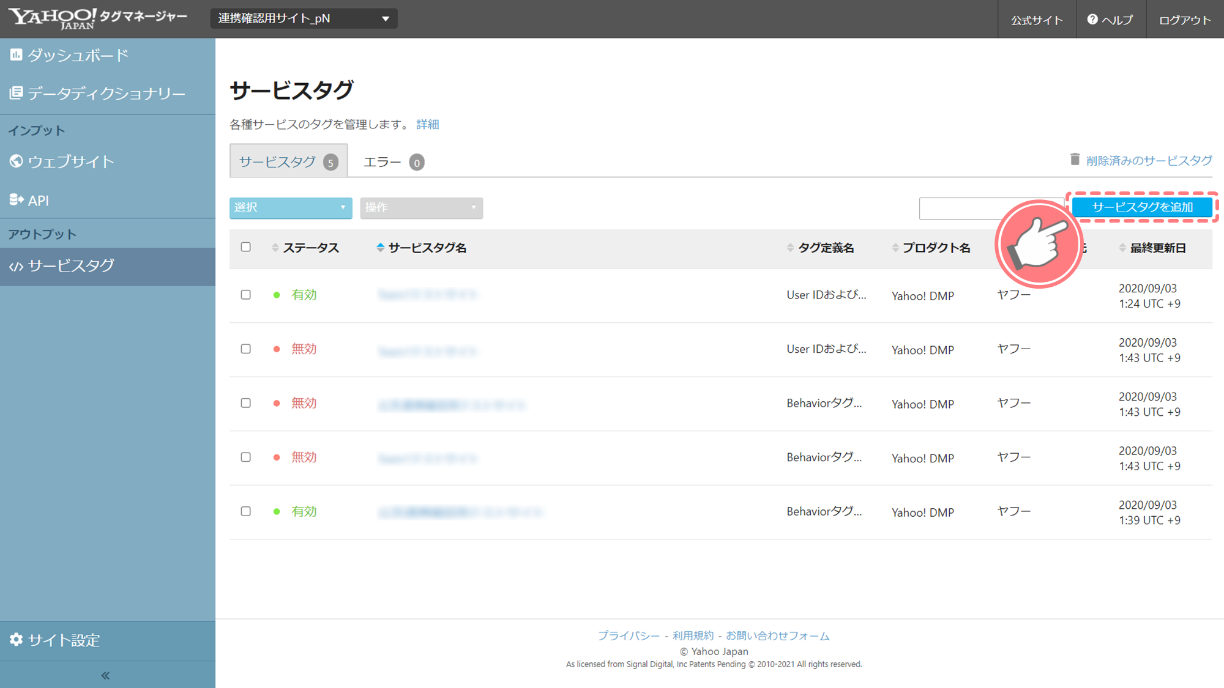Screen dimensions: 1224x688
Task: Collapse the sidebar with double chevron
Action: tap(105, 675)
